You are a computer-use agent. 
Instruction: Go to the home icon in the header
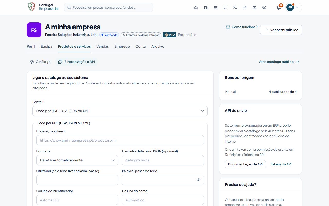coord(196,7)
